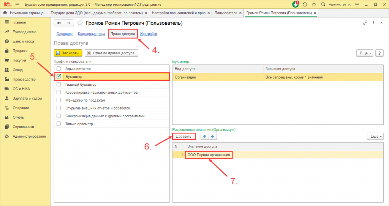Open the notifications bell with badge

click(296, 4)
